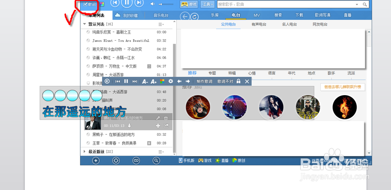Viewport: 391px width, 190px height.
Task: Open lyrics color scheme swatch
Action: pos(162,81)
